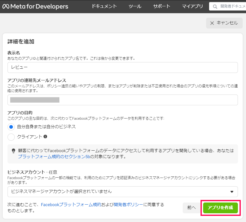Open the ツール menu
Viewport: 246px width, 222px height.
click(x=135, y=6)
